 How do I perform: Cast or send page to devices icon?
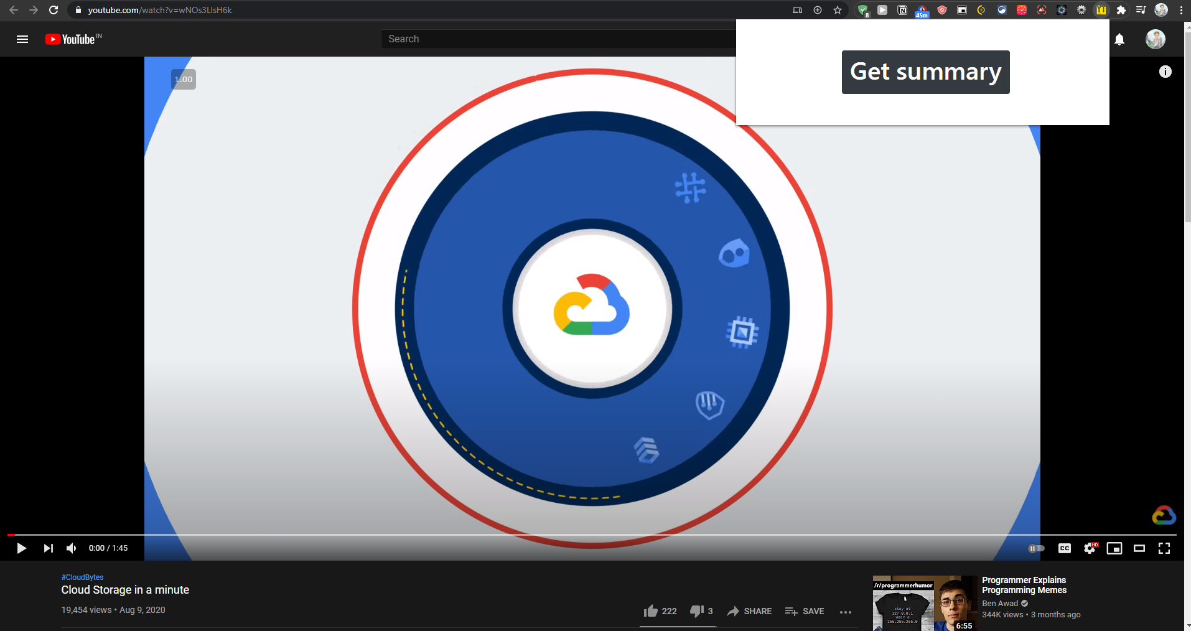click(x=798, y=10)
